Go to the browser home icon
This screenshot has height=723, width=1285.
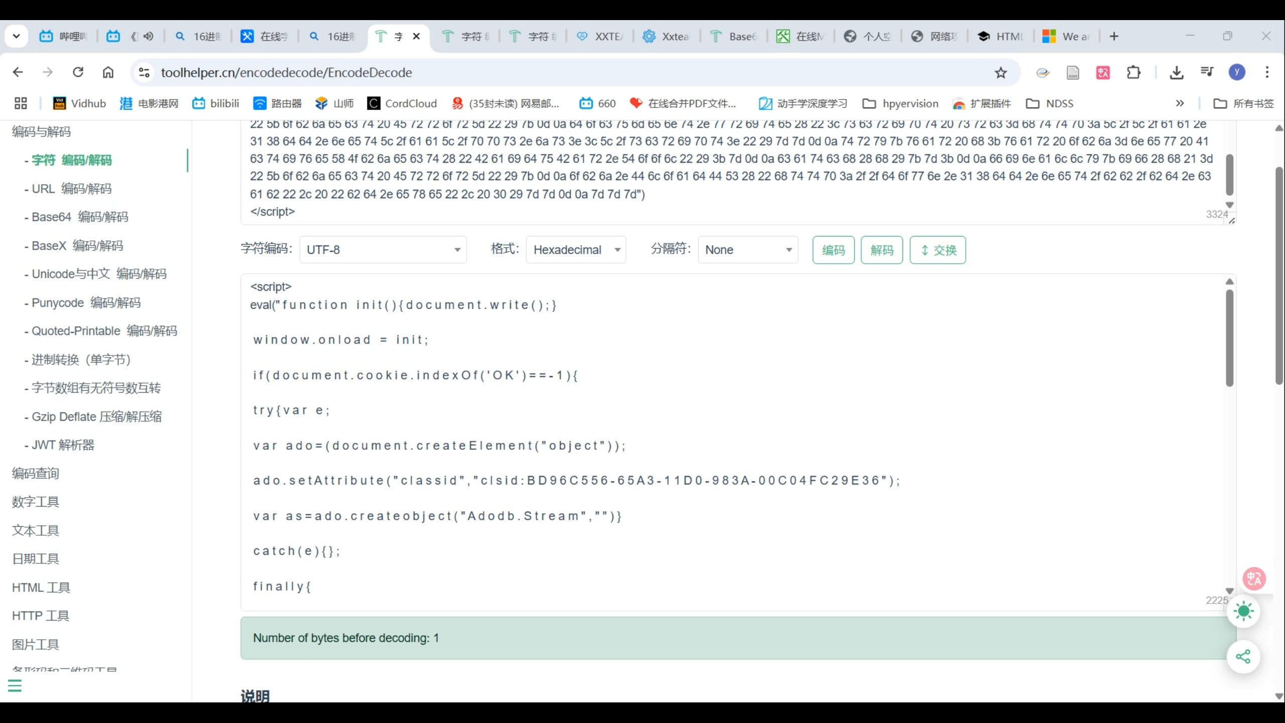(108, 72)
